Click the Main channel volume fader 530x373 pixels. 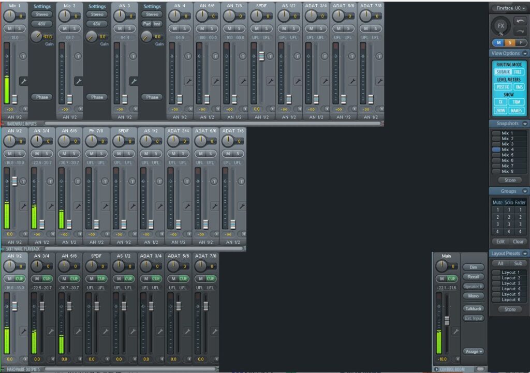(447, 321)
